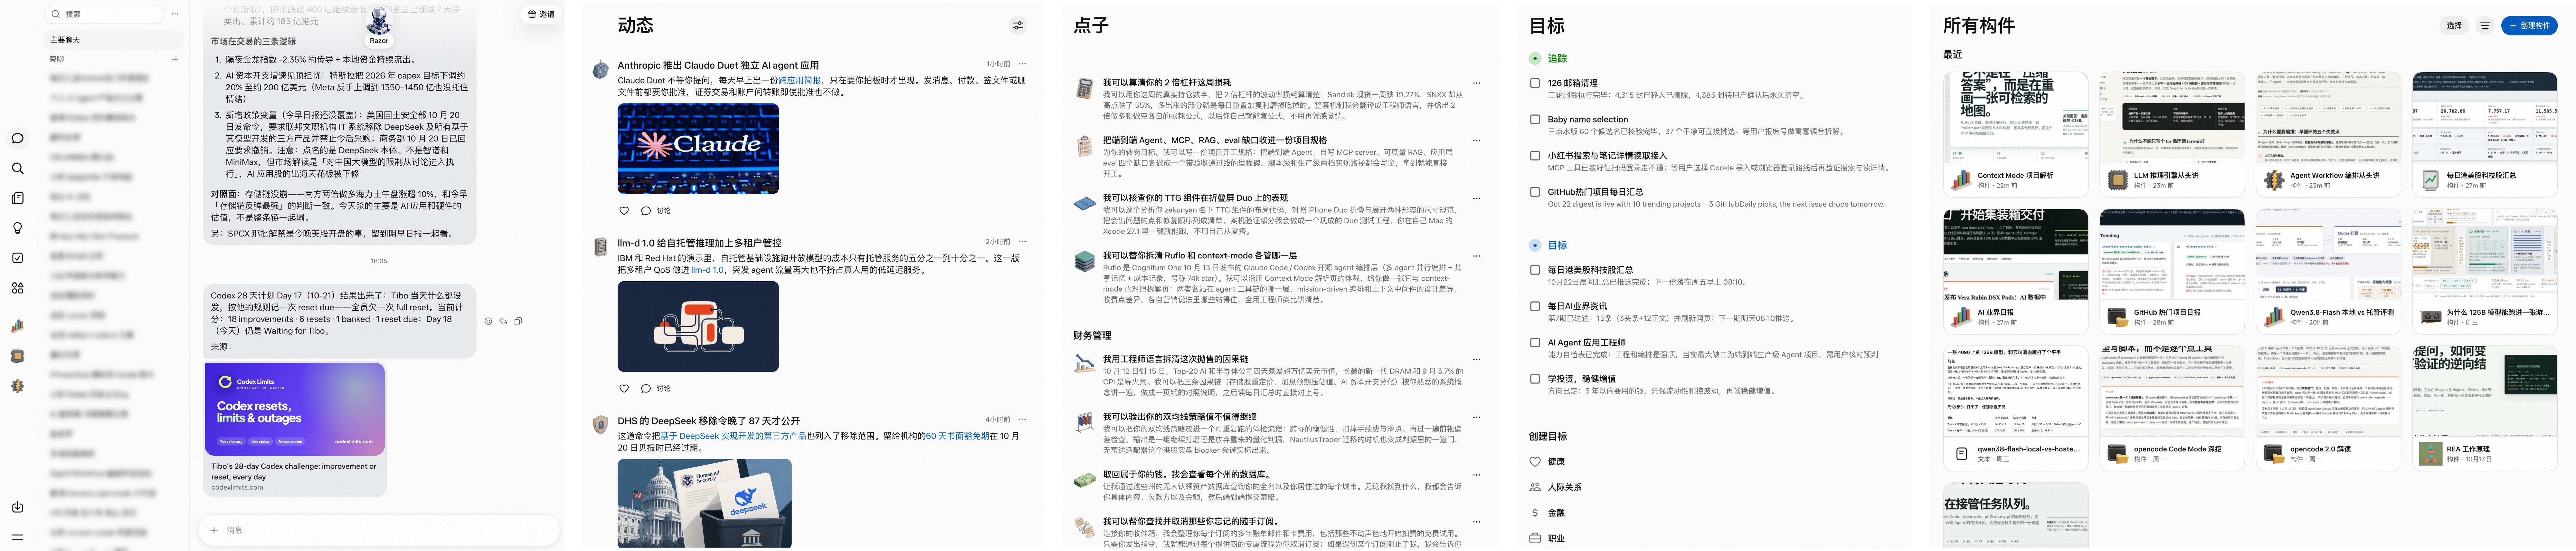Open the more menu on the Anthropic Claude Duet post
The image size is (2576, 551).
[1022, 64]
